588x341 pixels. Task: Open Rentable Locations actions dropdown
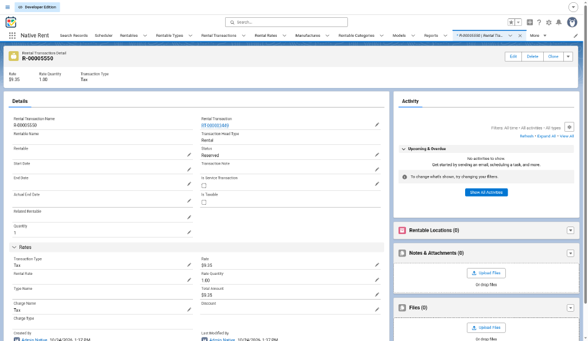pos(570,231)
